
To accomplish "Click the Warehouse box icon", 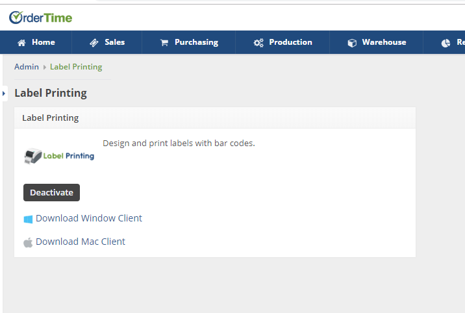I will pyautogui.click(x=352, y=43).
